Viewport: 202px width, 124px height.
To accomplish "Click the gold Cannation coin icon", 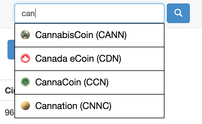I will point(25,106).
